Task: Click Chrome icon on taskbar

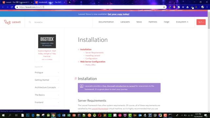Action: coord(53,115)
